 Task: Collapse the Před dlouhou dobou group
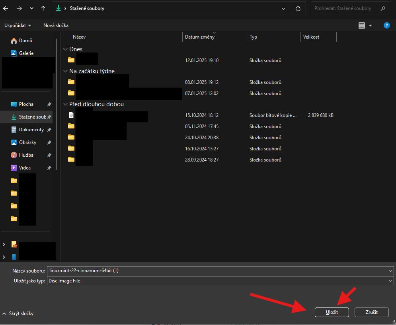(66, 104)
